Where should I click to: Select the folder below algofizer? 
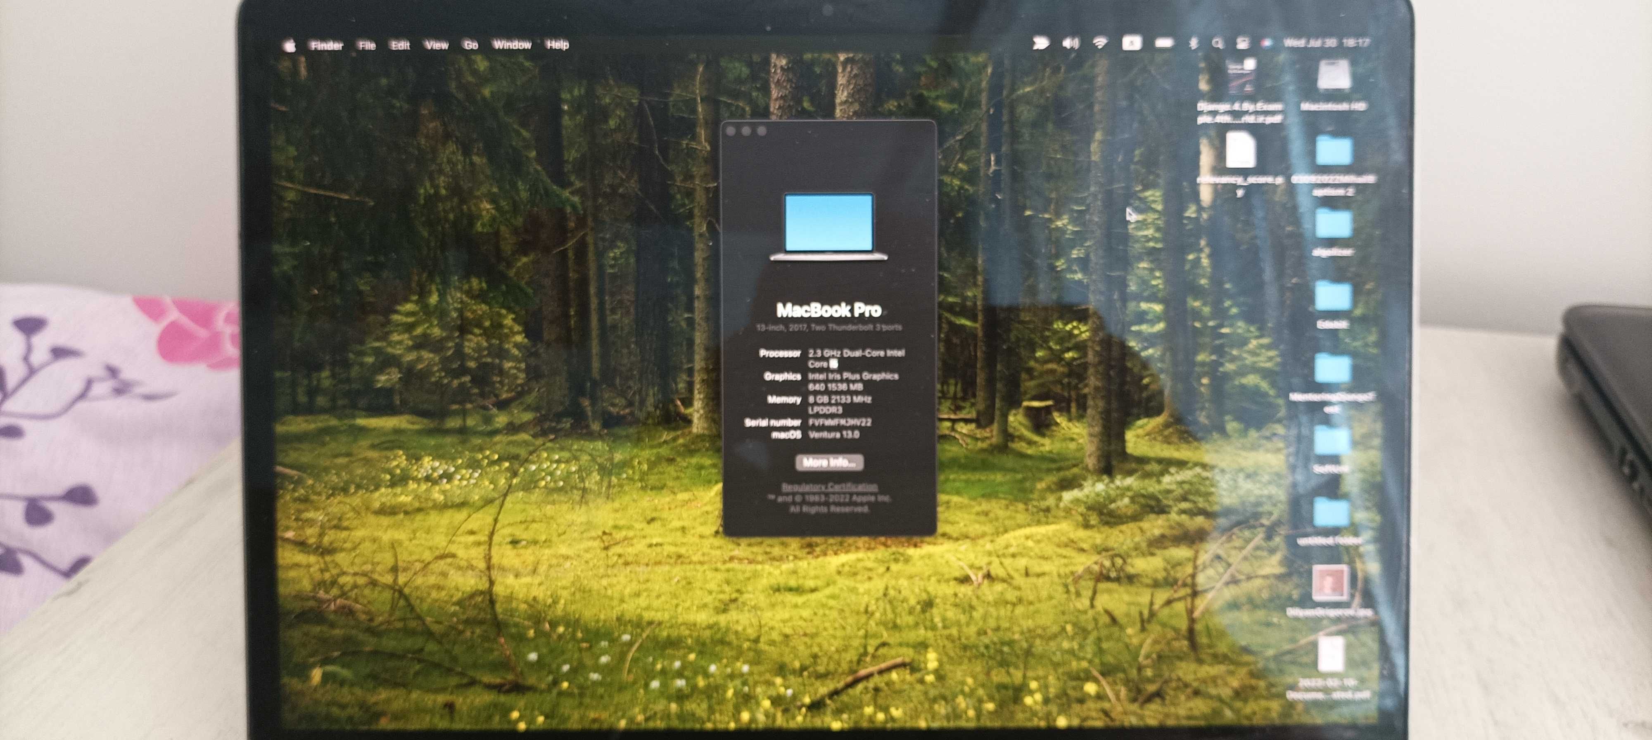(1334, 297)
